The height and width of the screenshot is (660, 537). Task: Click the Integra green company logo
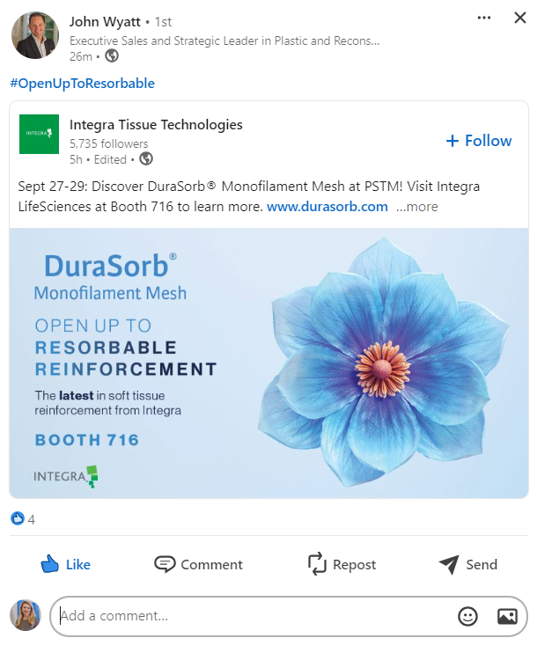pyautogui.click(x=39, y=134)
